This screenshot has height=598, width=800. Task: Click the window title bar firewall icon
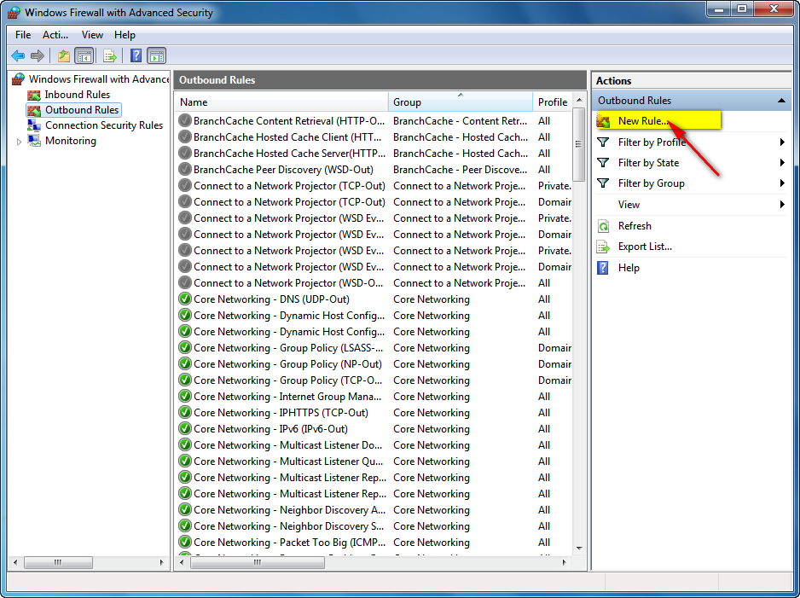(14, 12)
